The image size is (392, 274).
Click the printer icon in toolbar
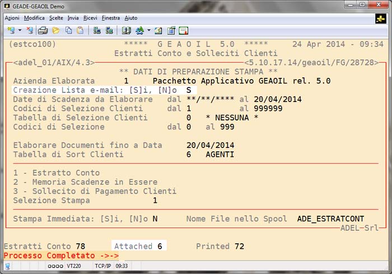[43, 30]
